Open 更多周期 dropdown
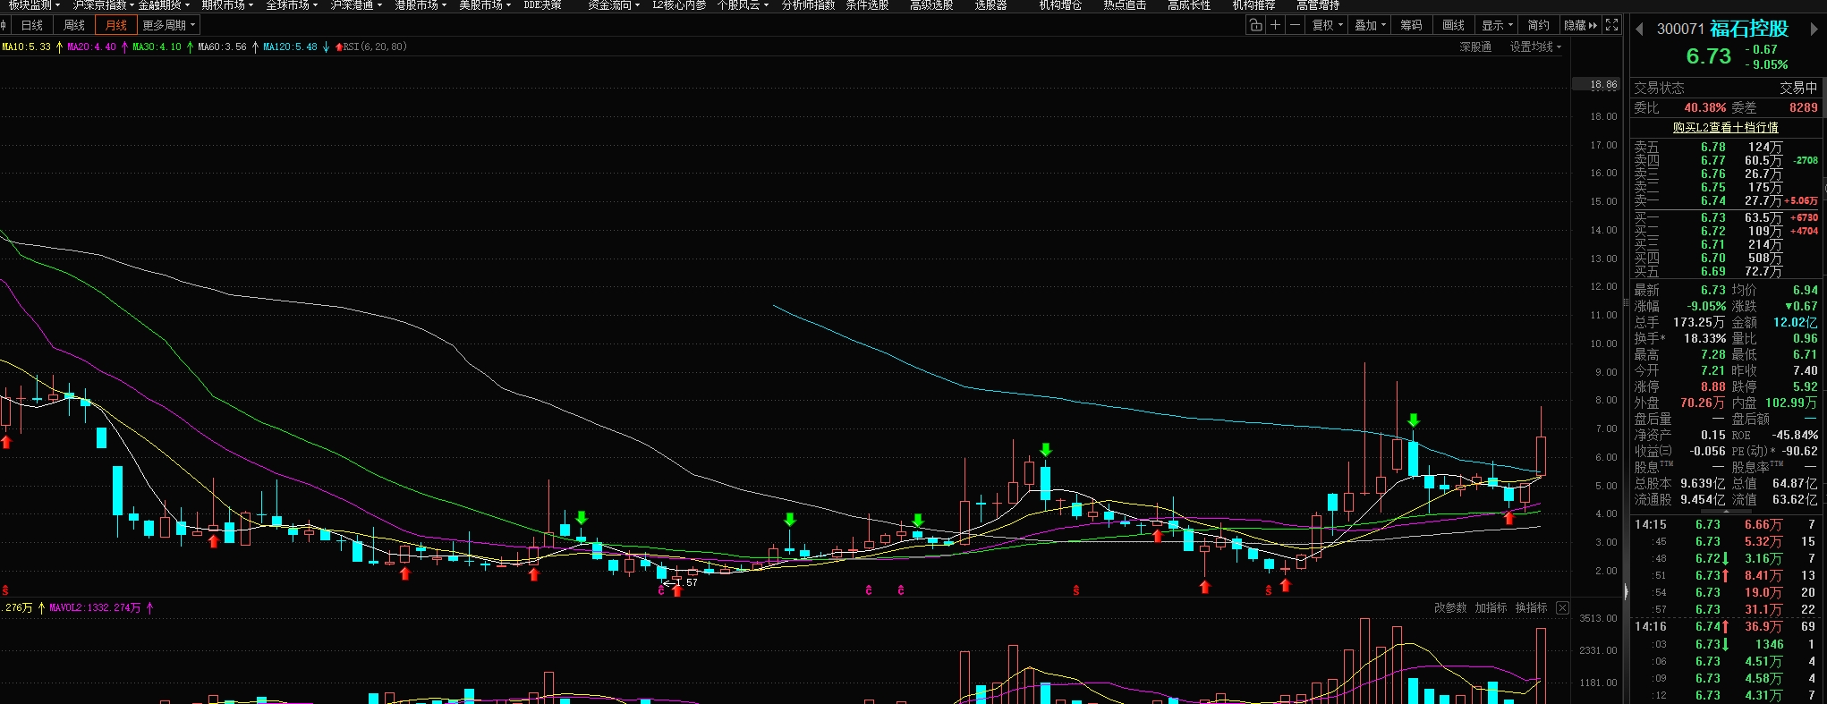The width and height of the screenshot is (1827, 704). (168, 25)
